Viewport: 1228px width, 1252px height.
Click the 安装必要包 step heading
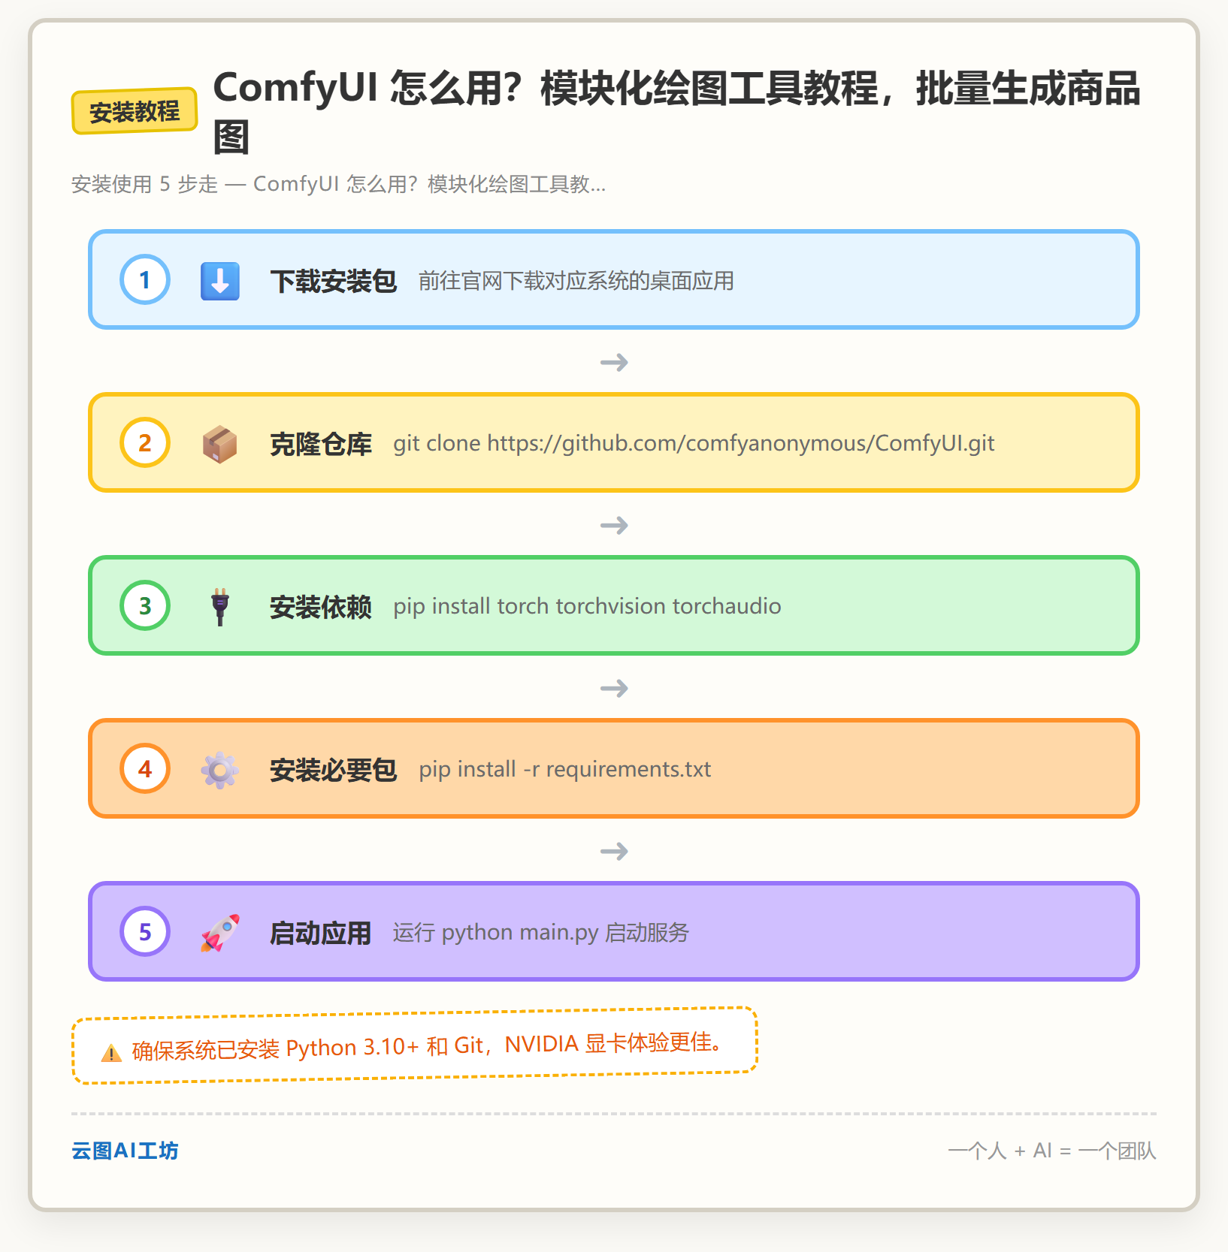point(334,770)
